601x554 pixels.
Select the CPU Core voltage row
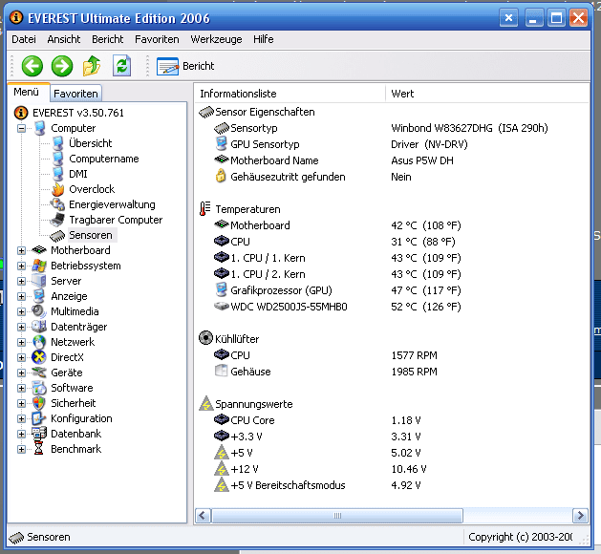click(392, 420)
